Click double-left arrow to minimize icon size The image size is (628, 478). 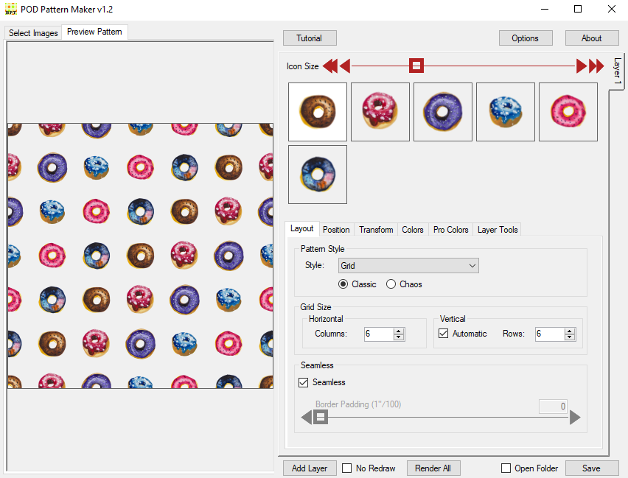330,66
